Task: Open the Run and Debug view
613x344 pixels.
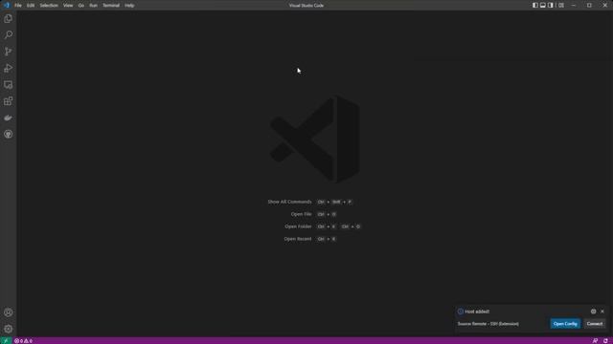Action: (x=9, y=68)
